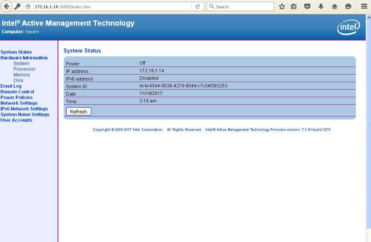Select IPv6 address value 'Disabled'
371x242 pixels.
149,78
